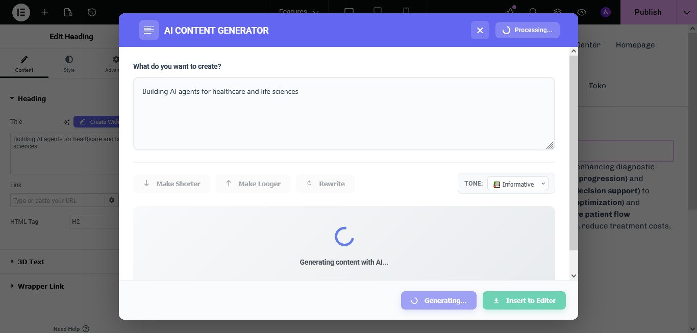Open the Features dropdown
This screenshot has width=697, height=333.
pyautogui.click(x=298, y=12)
